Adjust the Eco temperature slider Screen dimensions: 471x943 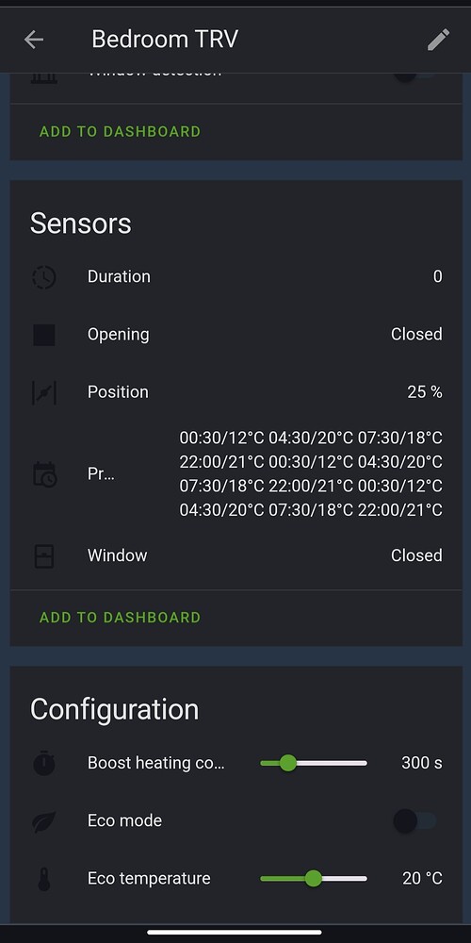[x=314, y=879]
